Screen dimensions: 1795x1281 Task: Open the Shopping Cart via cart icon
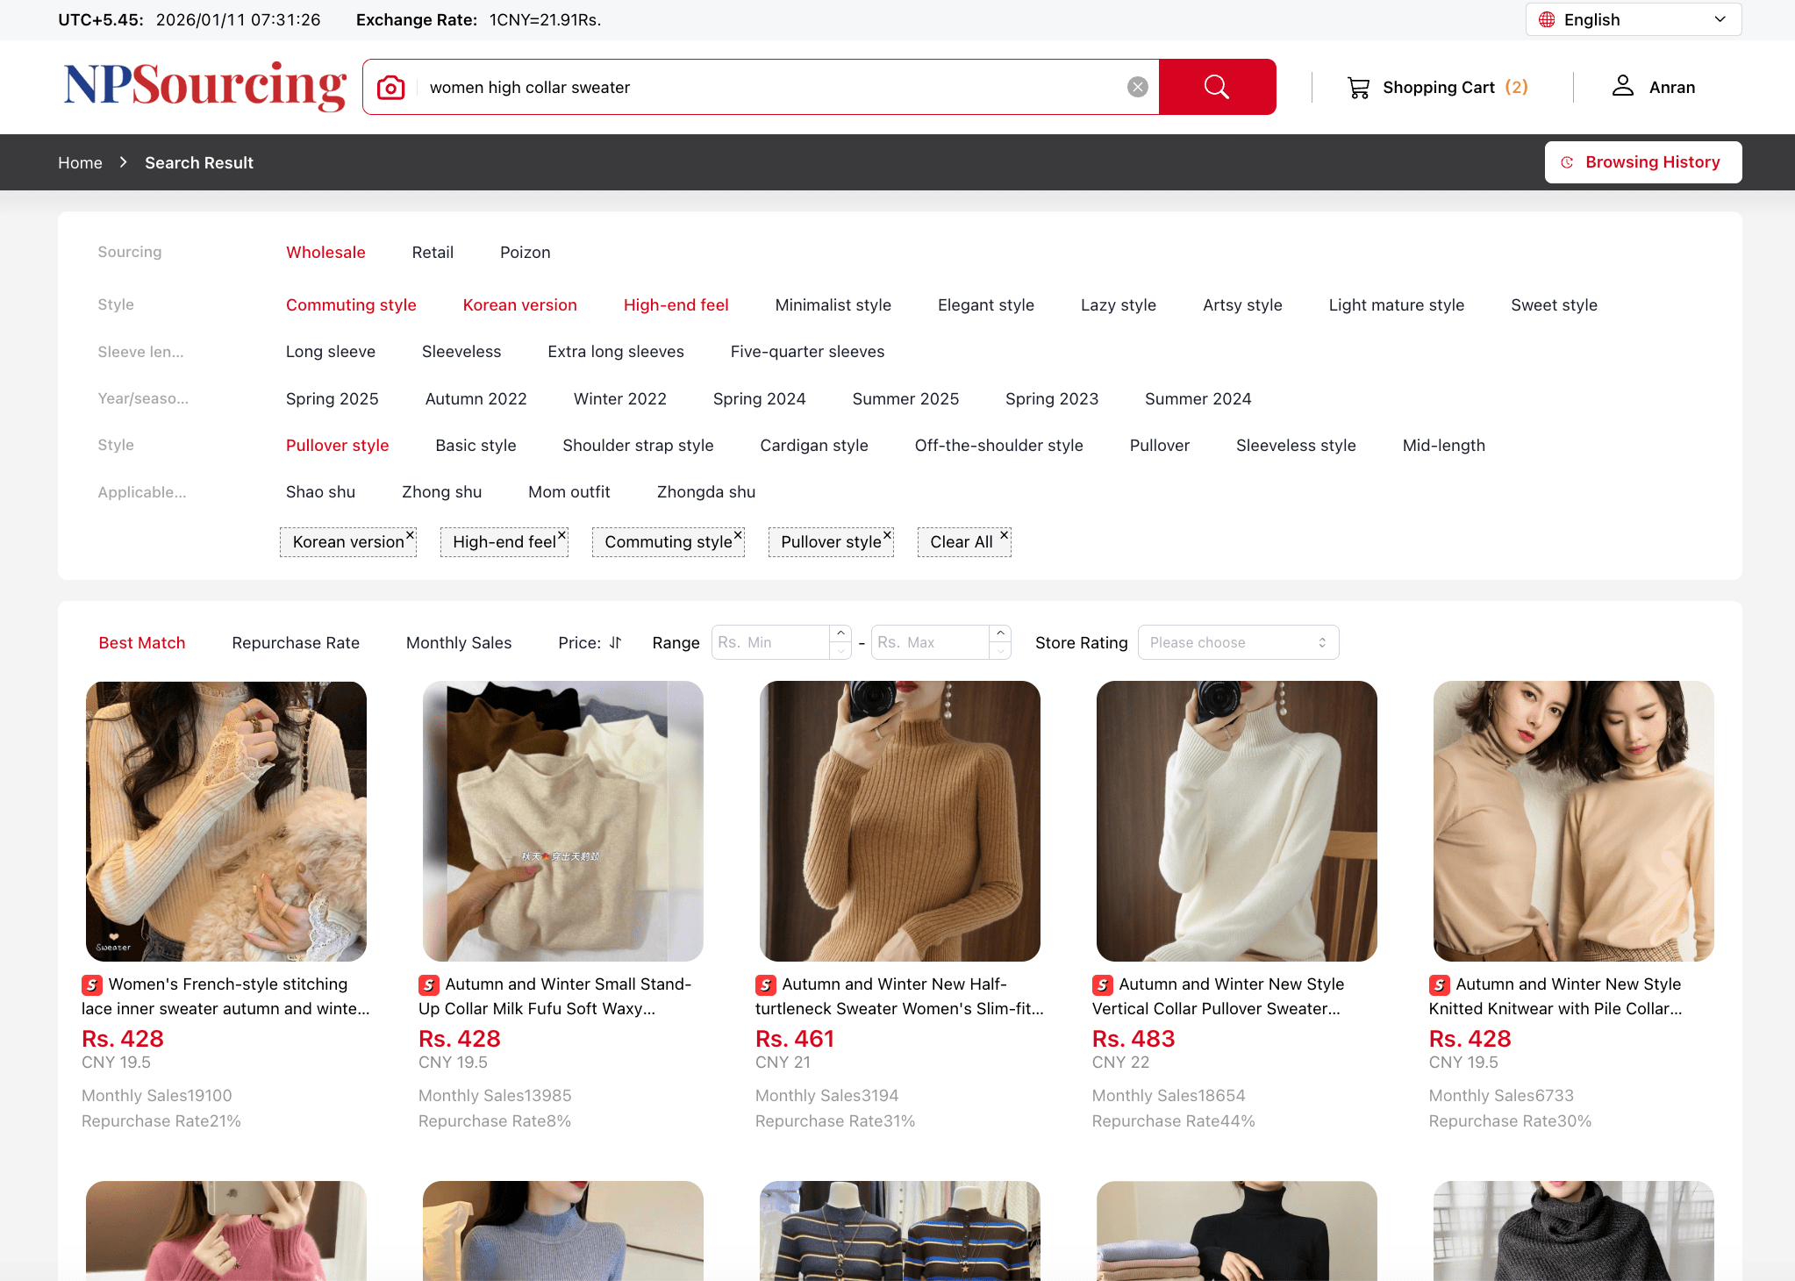point(1358,87)
